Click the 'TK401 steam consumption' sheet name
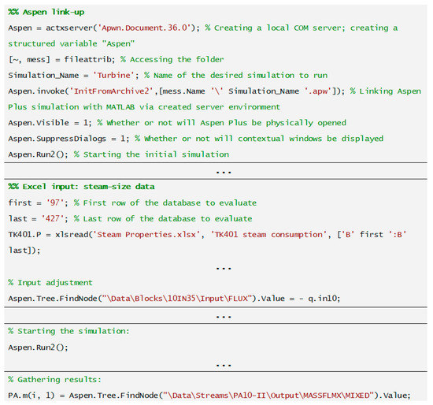The image size is (433, 405). point(268,235)
